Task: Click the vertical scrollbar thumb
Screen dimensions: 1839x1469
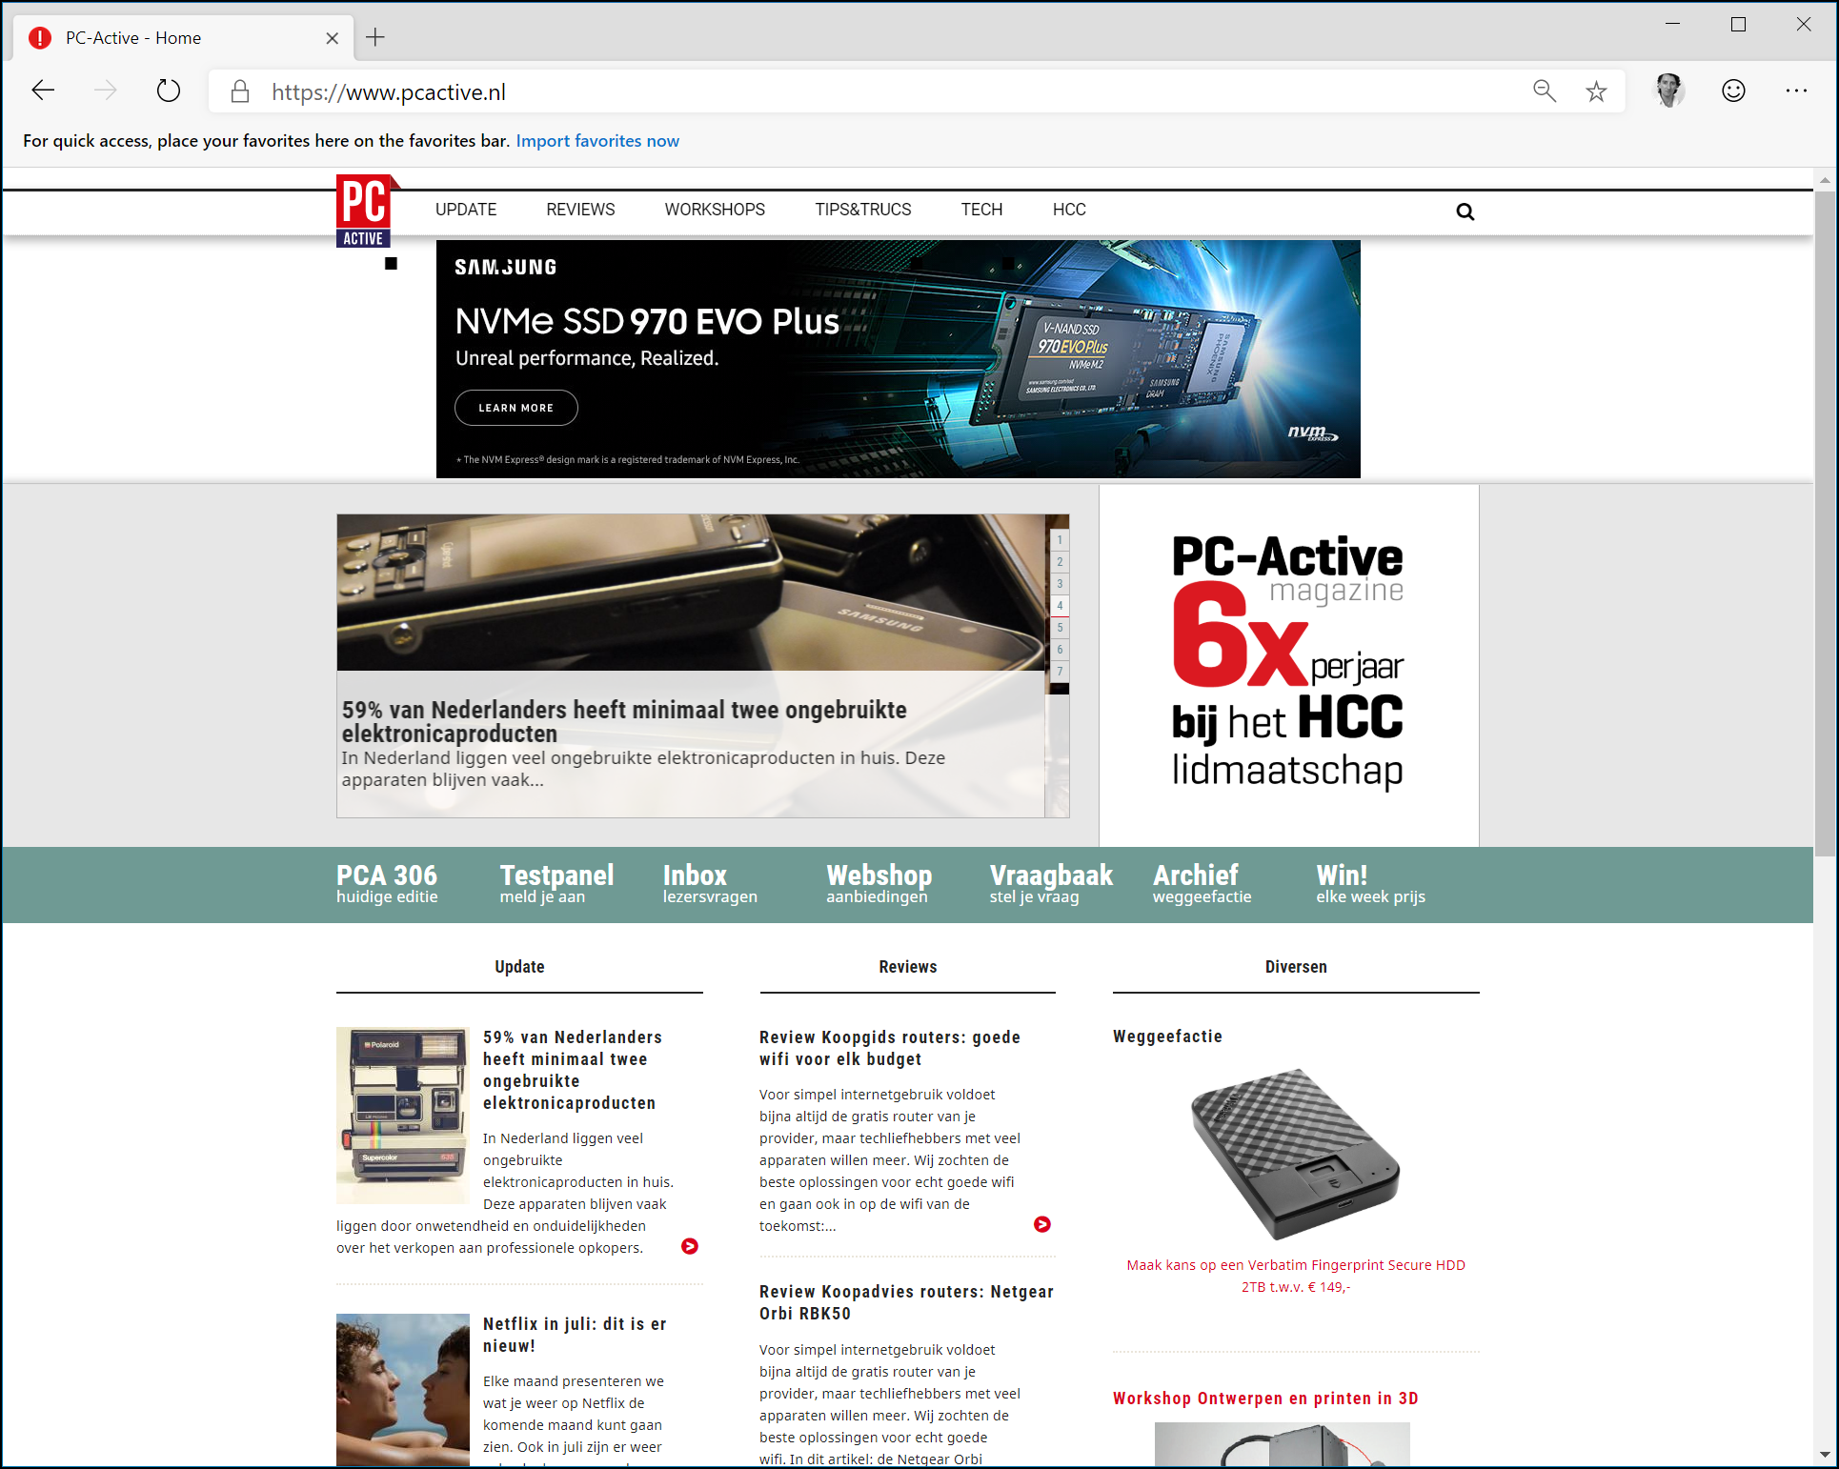Action: (1824, 524)
